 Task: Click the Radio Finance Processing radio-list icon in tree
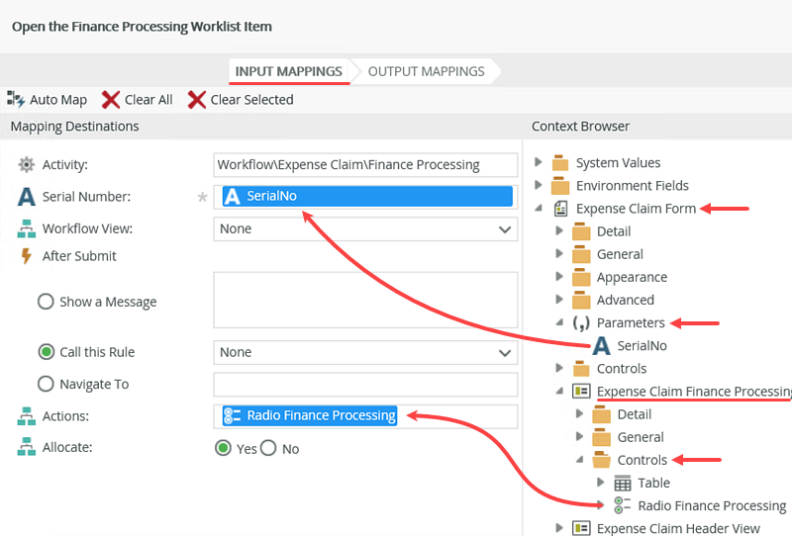[x=623, y=505]
